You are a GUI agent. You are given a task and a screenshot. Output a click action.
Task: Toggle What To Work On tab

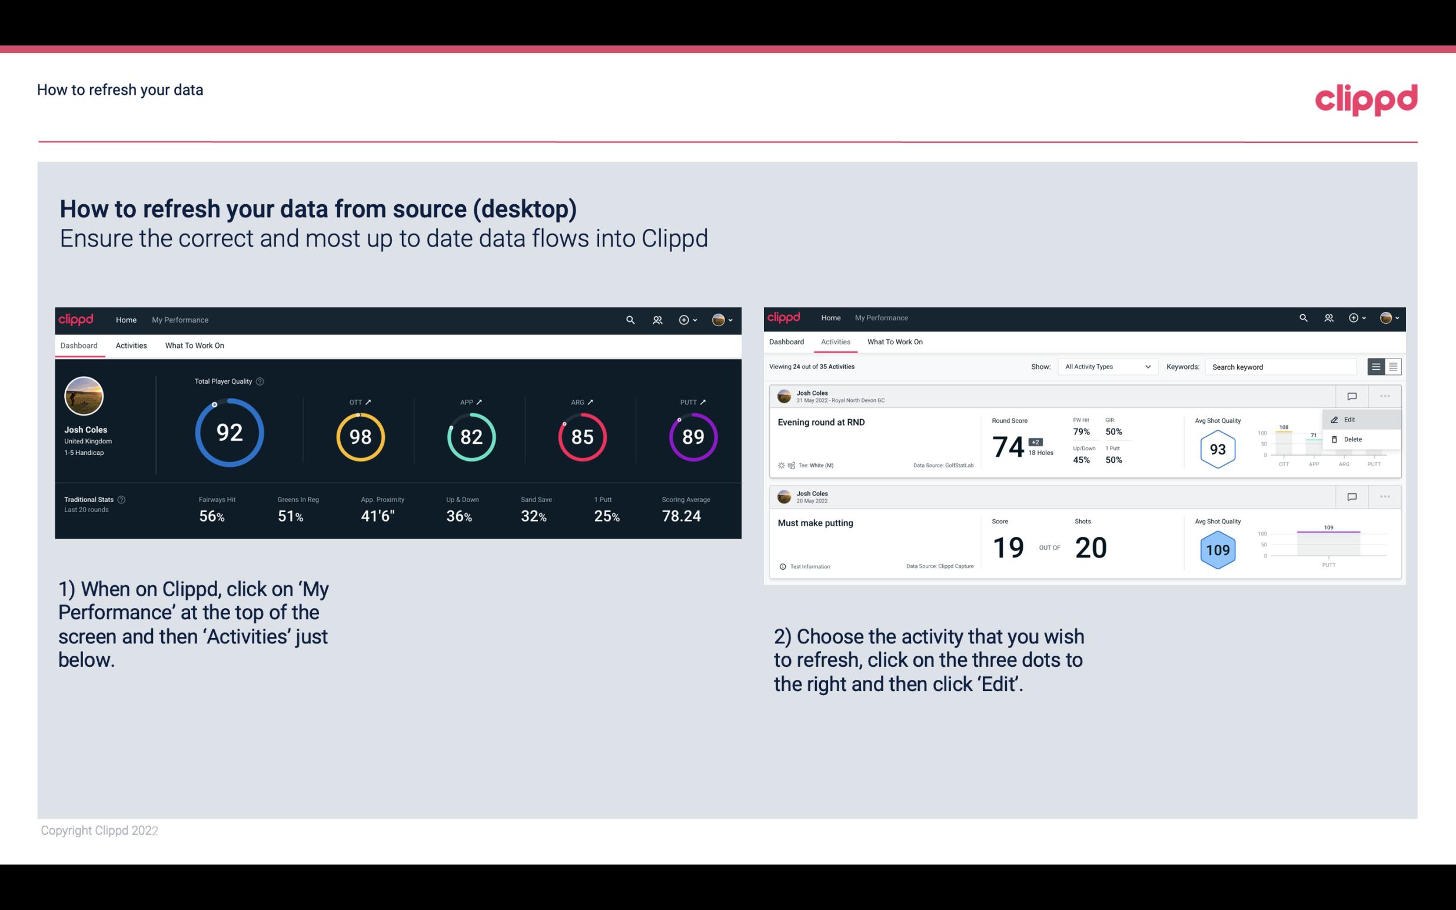(x=194, y=346)
